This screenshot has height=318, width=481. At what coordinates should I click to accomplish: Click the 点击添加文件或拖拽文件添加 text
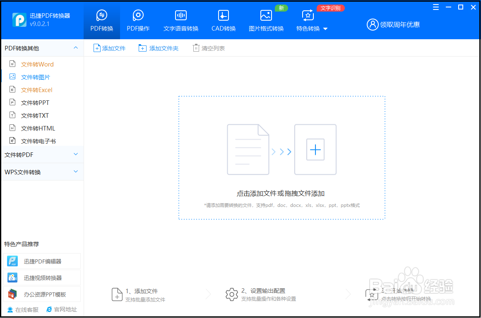click(280, 193)
